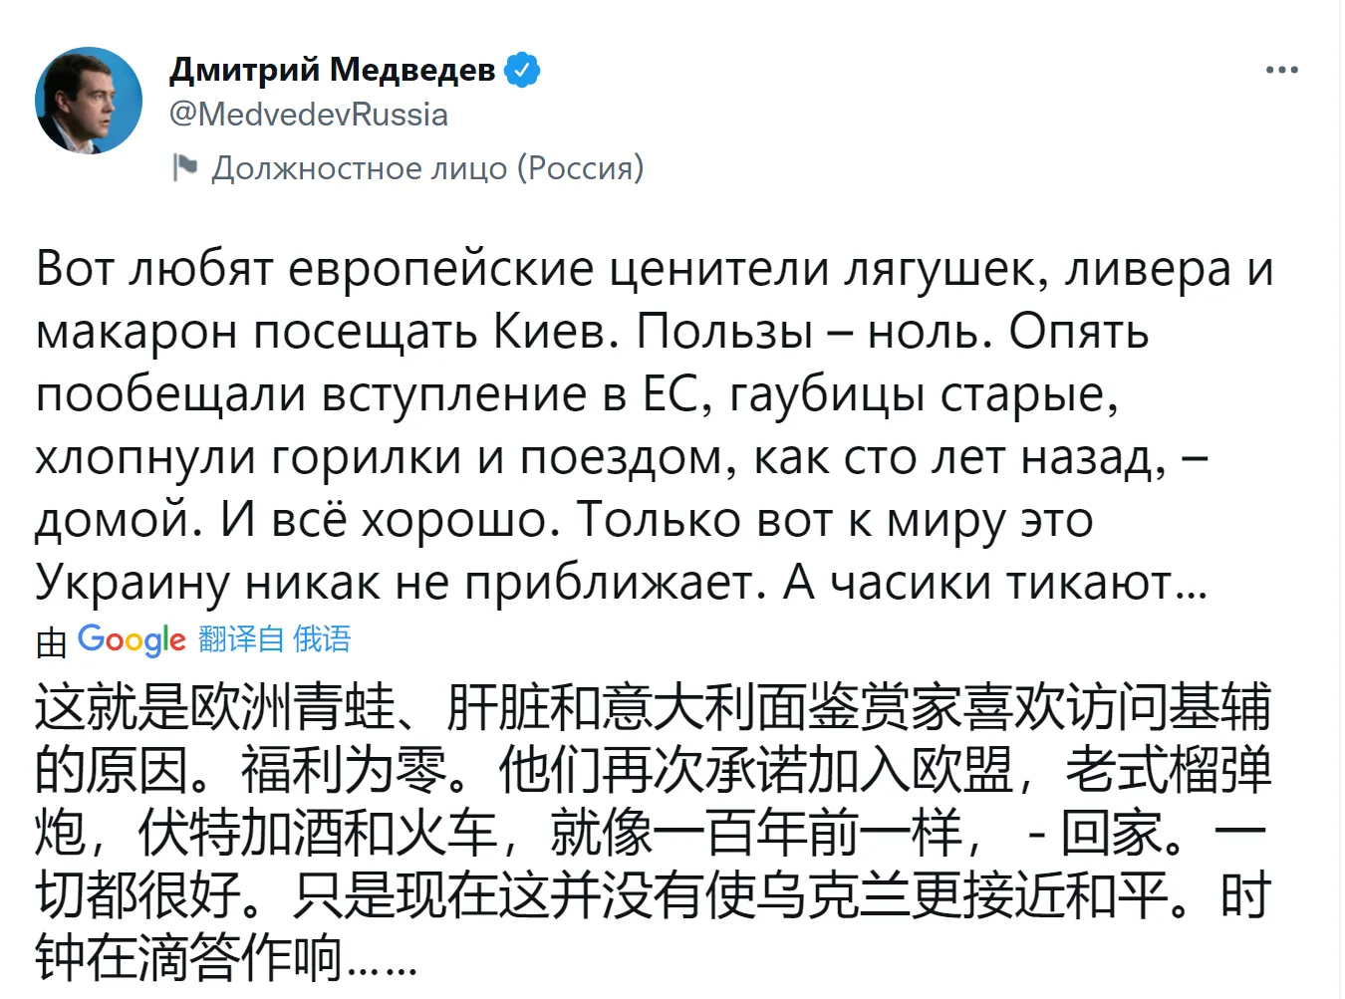Open the three-dot more options menu
This screenshot has height=999, width=1345.
coord(1281,70)
